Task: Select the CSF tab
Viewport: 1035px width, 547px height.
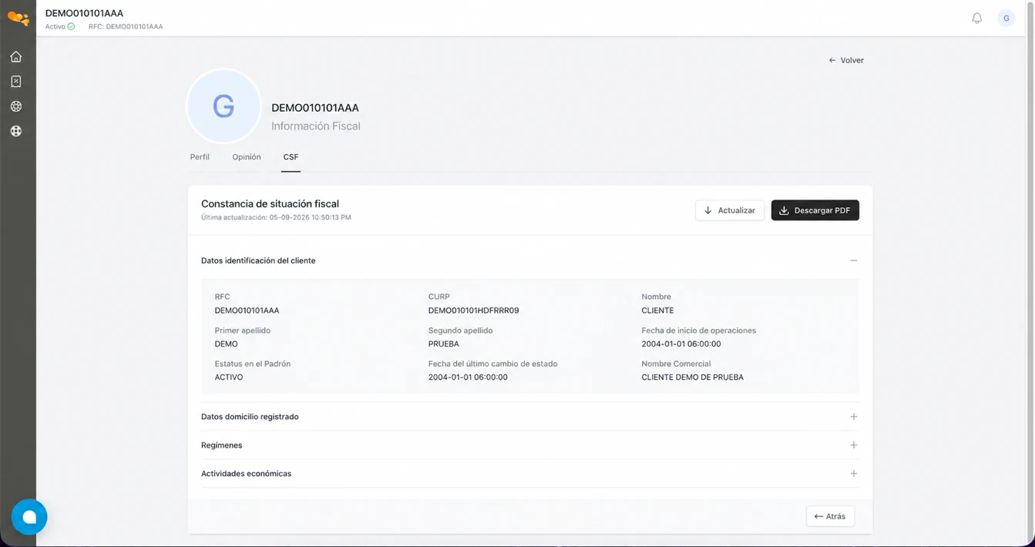Action: pyautogui.click(x=291, y=157)
